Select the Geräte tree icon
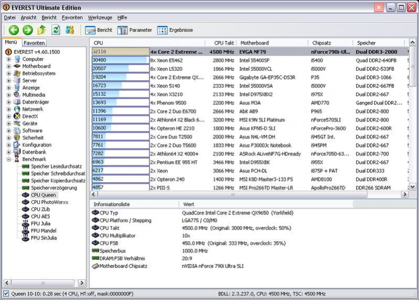419x300 pixels. (x=17, y=124)
